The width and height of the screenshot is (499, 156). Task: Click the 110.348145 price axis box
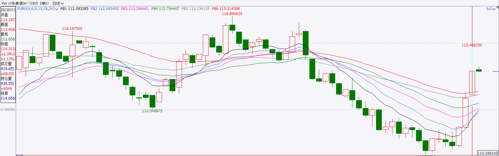coord(488,153)
